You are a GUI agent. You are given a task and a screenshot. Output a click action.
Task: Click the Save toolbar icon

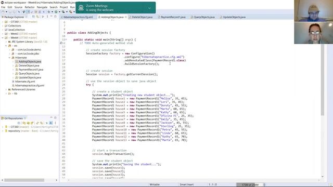(10, 12)
